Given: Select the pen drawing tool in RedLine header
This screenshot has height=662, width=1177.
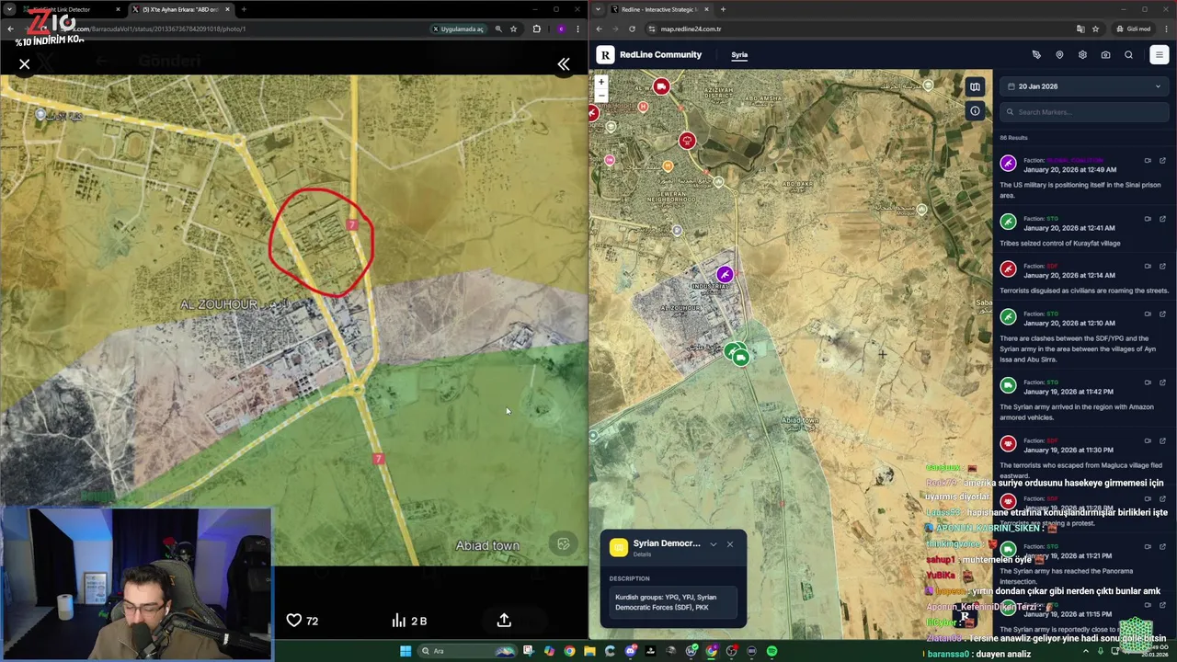Looking at the screenshot, I should pos(1036,54).
